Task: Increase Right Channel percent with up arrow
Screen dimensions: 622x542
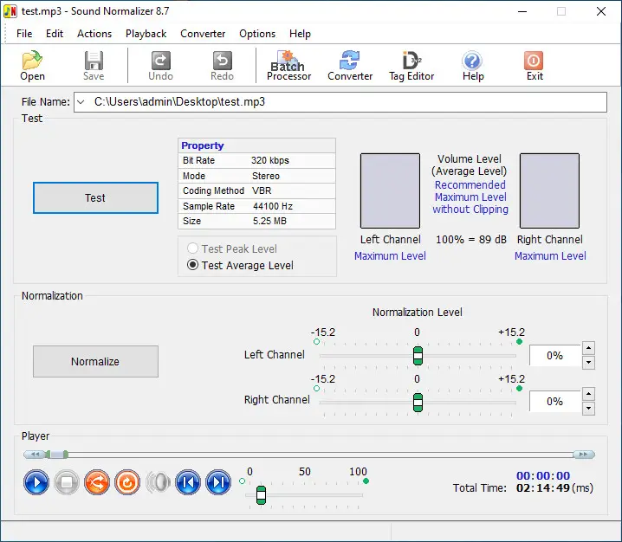Action: (588, 394)
